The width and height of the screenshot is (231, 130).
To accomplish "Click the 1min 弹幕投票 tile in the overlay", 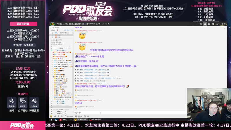I will click(x=34, y=103).
